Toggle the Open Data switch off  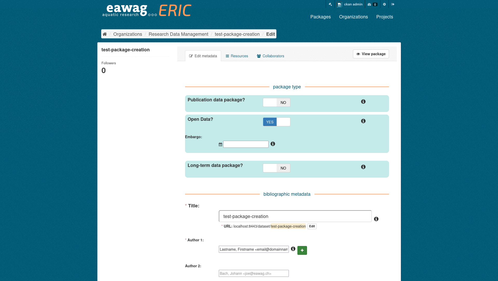[276, 122]
